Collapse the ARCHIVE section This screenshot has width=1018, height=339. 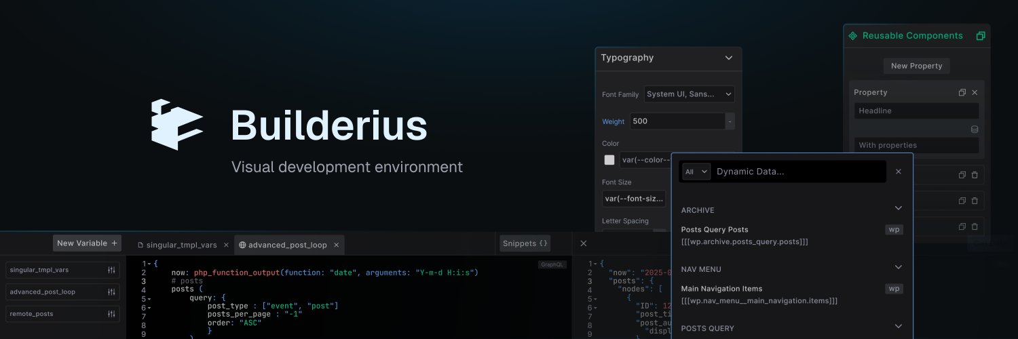coord(899,209)
